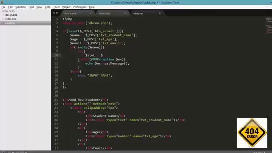Open index.php in the sidebar

coord(11,19)
